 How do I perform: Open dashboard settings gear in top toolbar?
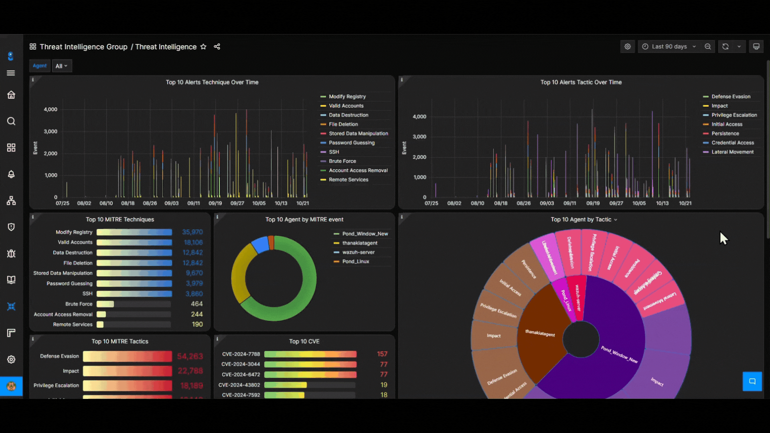point(628,47)
